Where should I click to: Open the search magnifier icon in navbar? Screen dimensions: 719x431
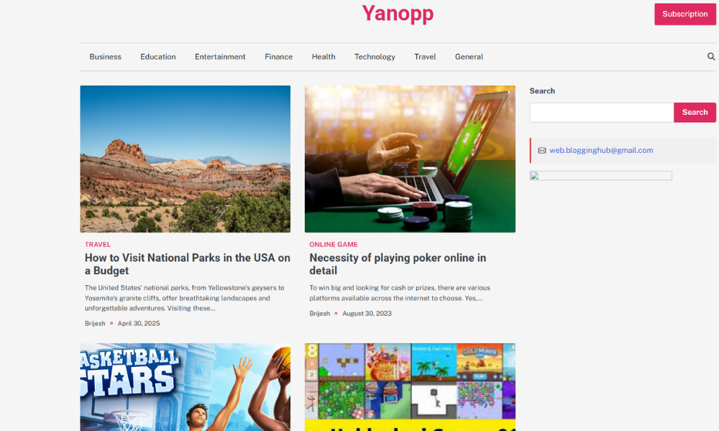[x=711, y=56]
